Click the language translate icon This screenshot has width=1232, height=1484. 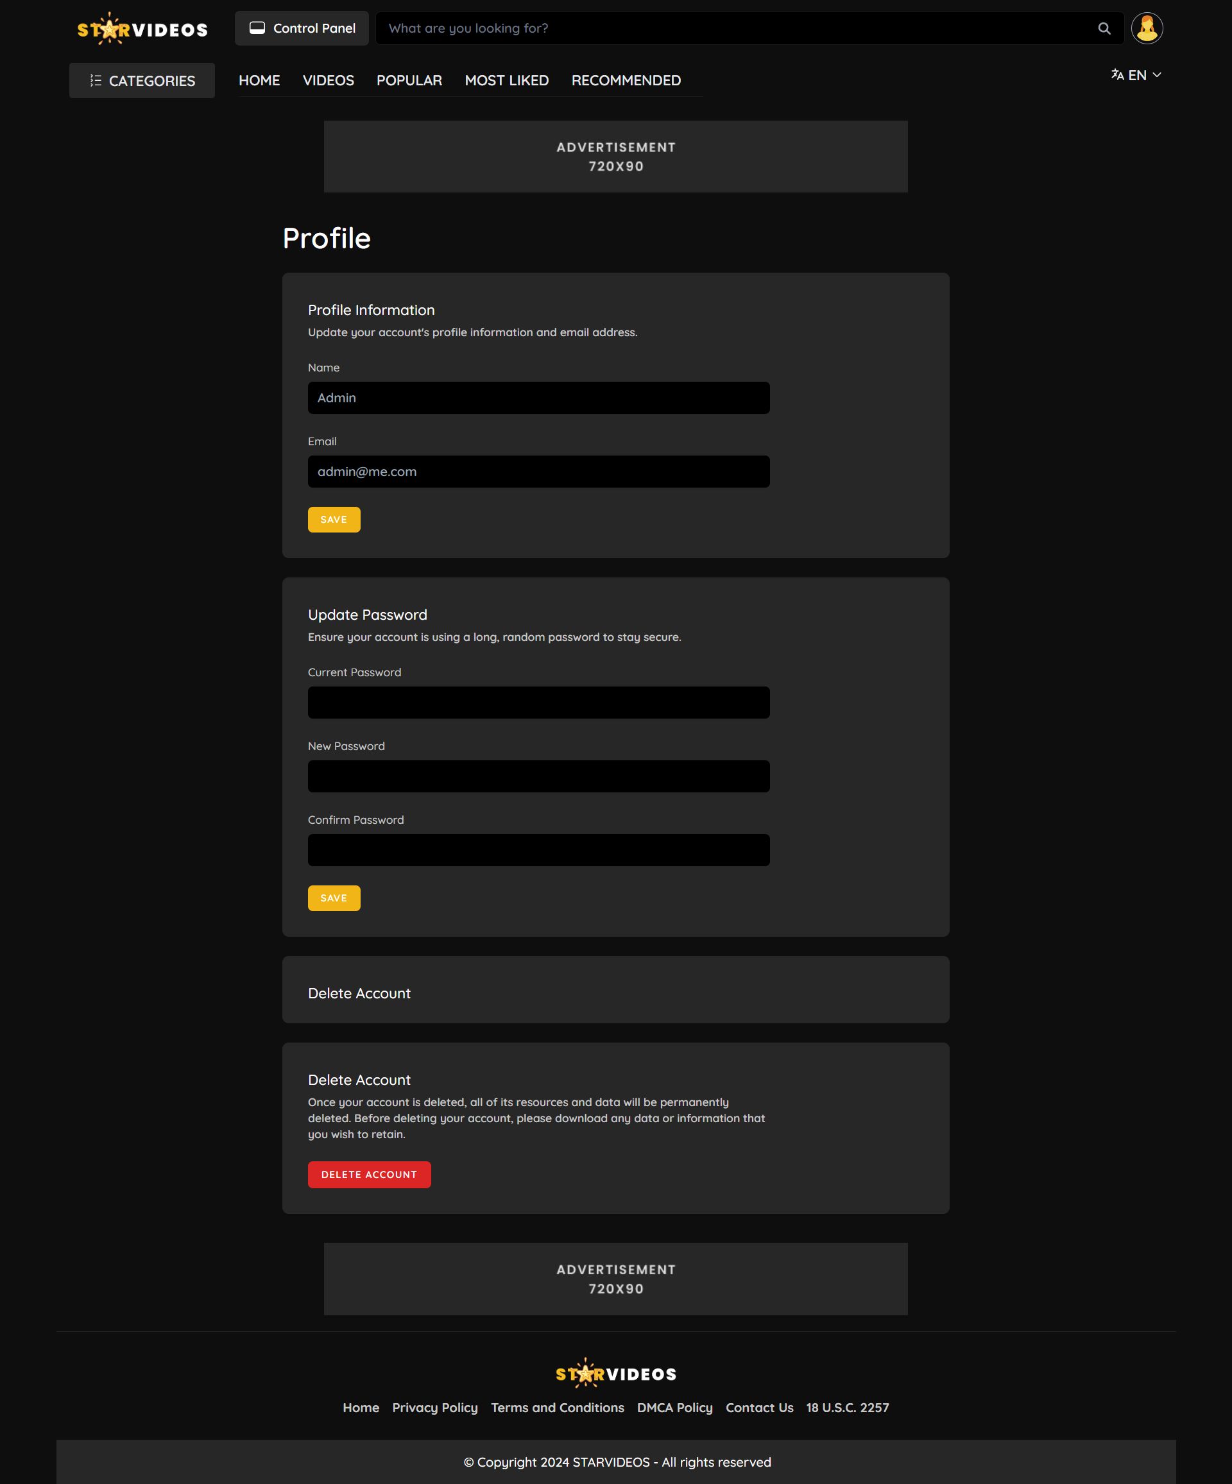pos(1116,75)
